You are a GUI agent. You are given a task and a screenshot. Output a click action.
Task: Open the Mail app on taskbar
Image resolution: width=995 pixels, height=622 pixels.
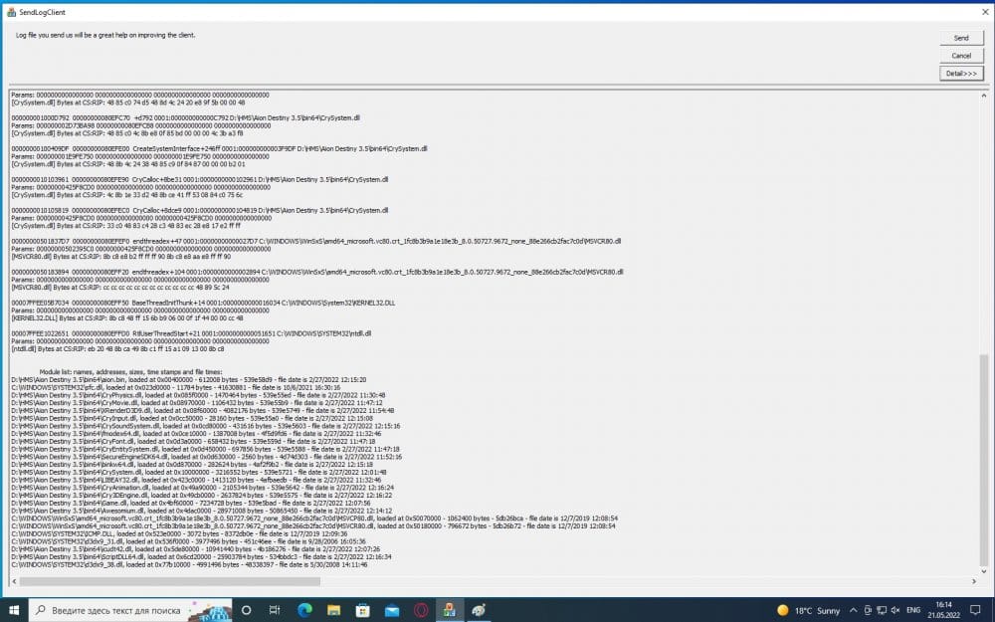click(391, 609)
